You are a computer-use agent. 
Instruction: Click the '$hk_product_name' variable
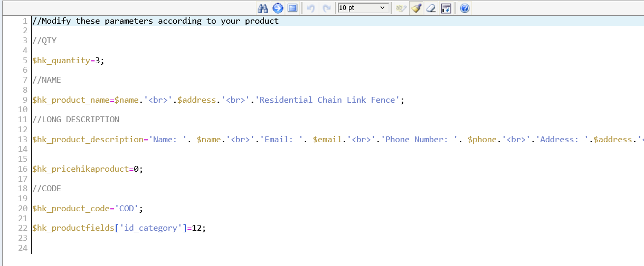[71, 100]
